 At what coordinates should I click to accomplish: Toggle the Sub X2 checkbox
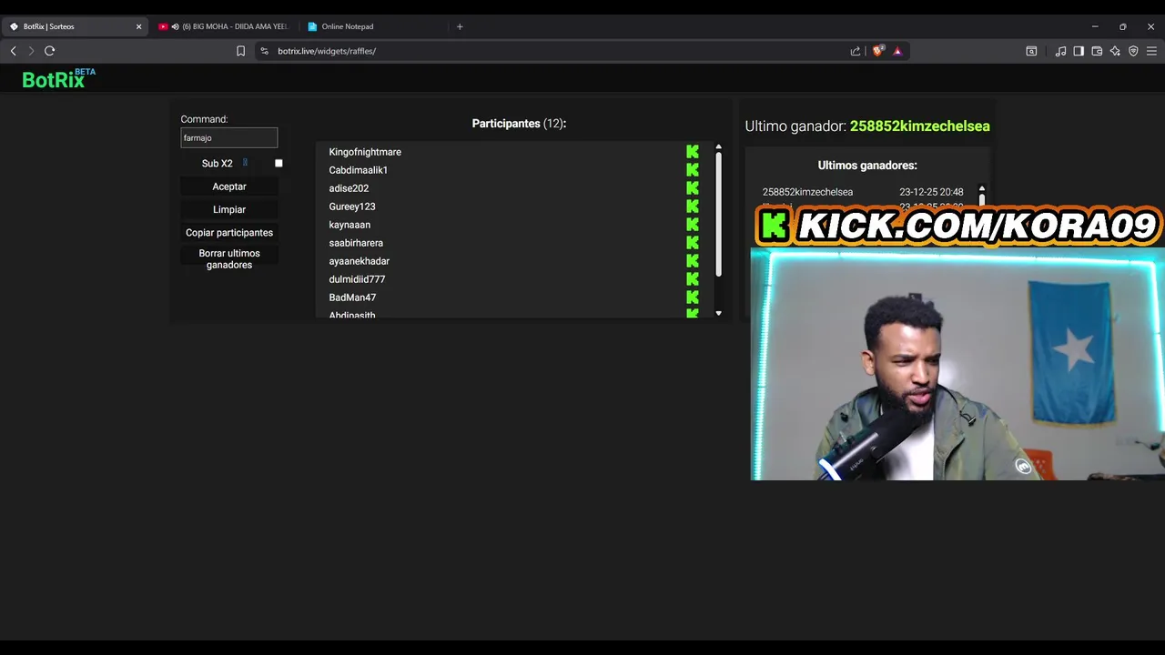click(279, 164)
